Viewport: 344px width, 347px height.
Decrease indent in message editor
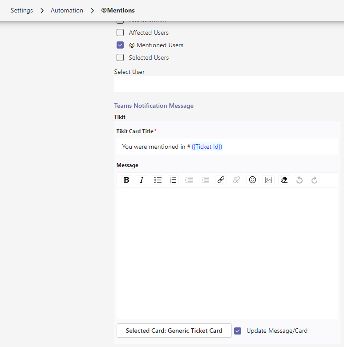(x=205, y=180)
